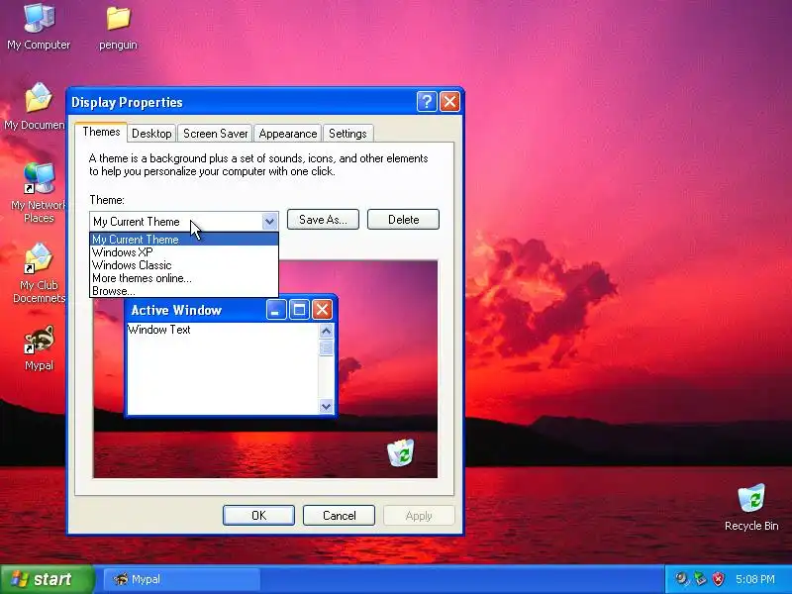Click the Safely Remove Hardware tray icon
The width and height of the screenshot is (792, 594).
700,579
